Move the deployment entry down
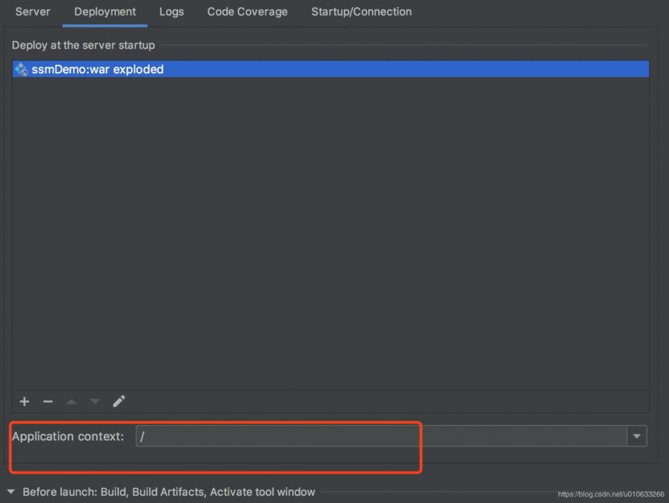 [x=94, y=401]
